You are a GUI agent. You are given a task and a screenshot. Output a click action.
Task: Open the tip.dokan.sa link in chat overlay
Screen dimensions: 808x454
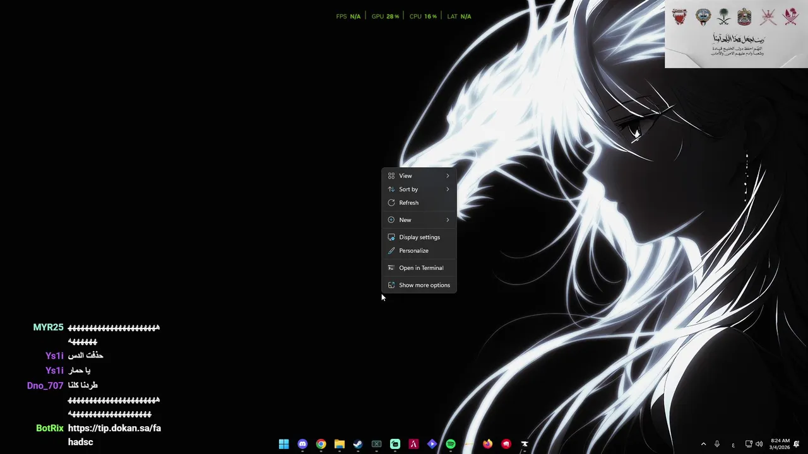pos(114,435)
